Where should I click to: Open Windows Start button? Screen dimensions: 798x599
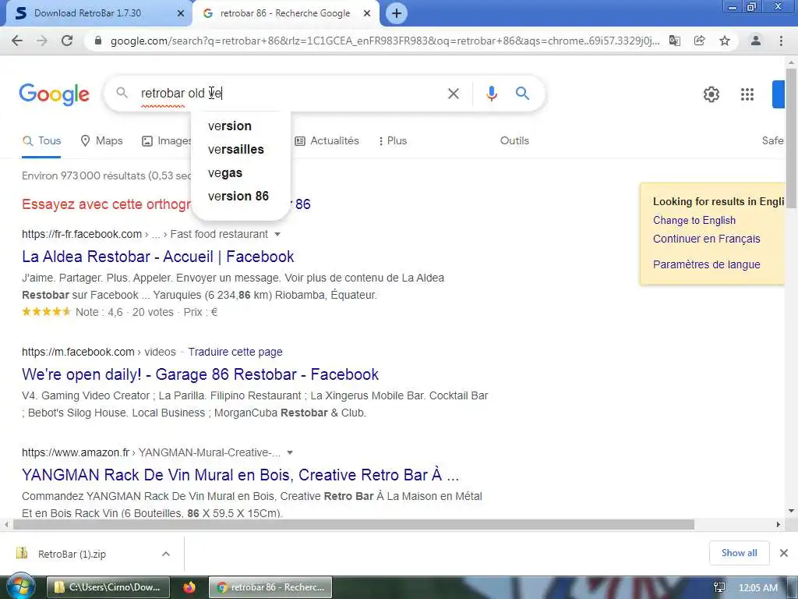pos(20,587)
